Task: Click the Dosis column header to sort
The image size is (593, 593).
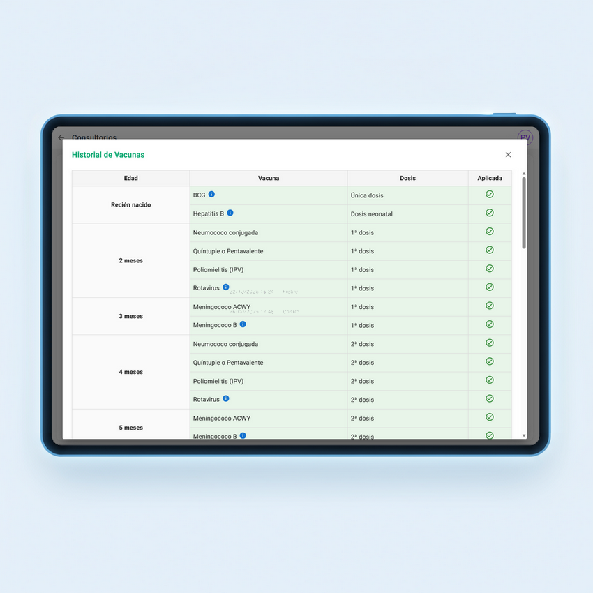Action: pyautogui.click(x=407, y=178)
